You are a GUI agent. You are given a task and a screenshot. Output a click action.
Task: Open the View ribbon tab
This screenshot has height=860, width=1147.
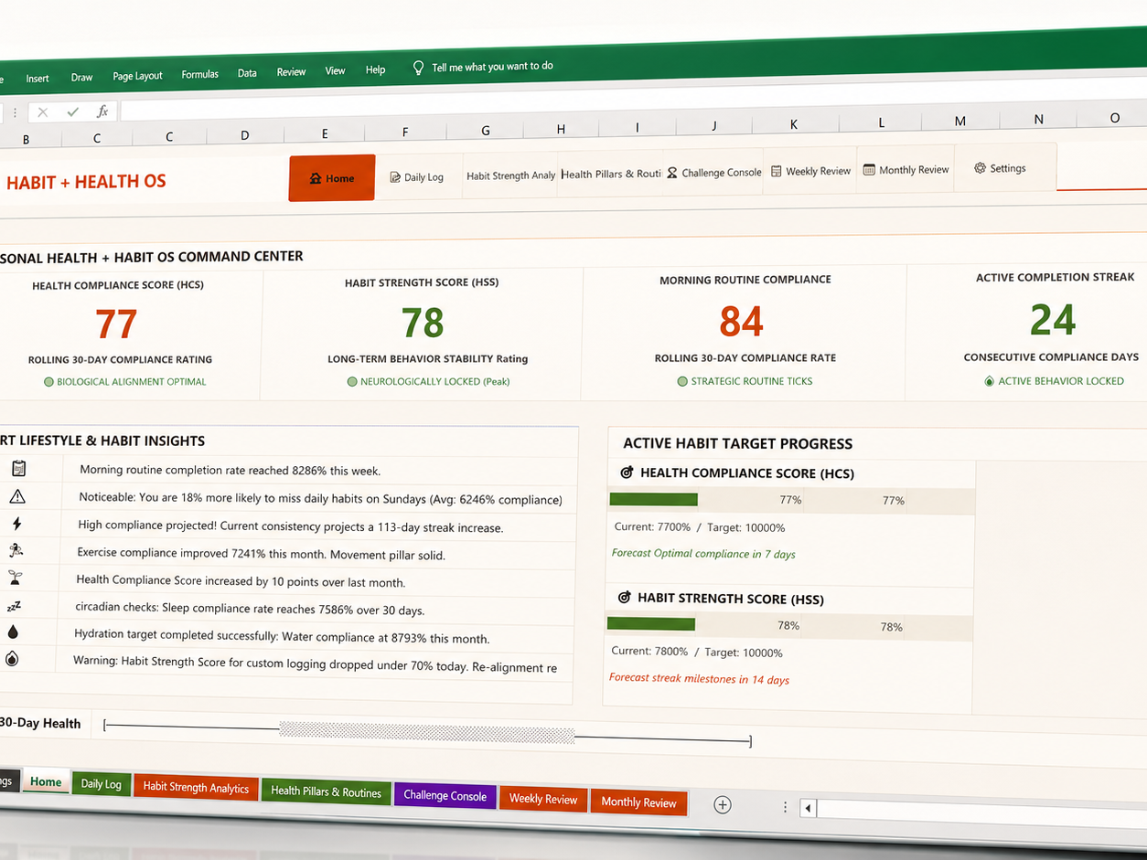(x=335, y=71)
